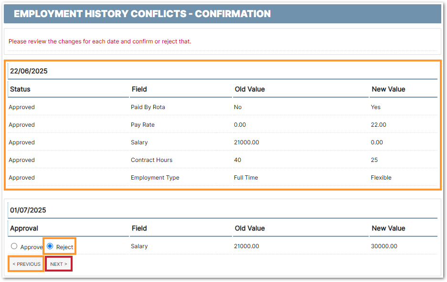Click the Status column header
Image resolution: width=447 pixels, height=282 pixels.
point(20,89)
